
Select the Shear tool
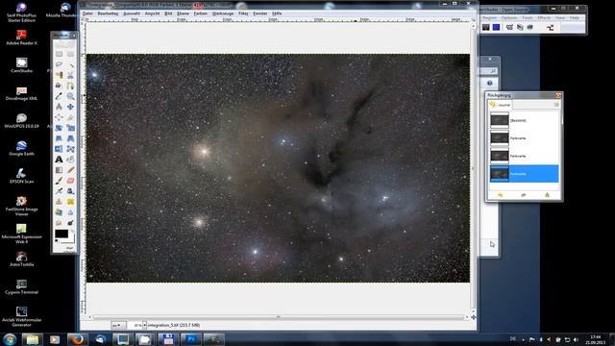(59, 138)
